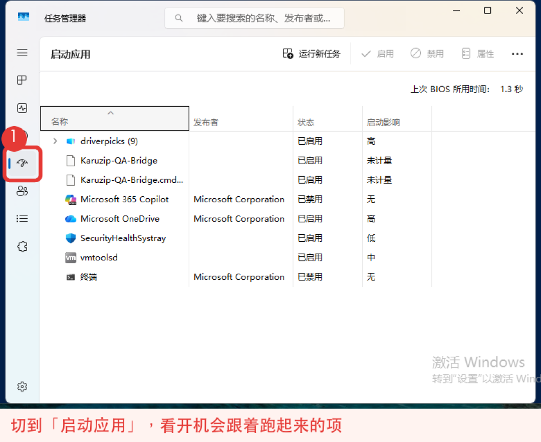Image resolution: width=541 pixels, height=442 pixels.
Task: Click 已启用 status of vmtoolsd
Action: coord(310,258)
